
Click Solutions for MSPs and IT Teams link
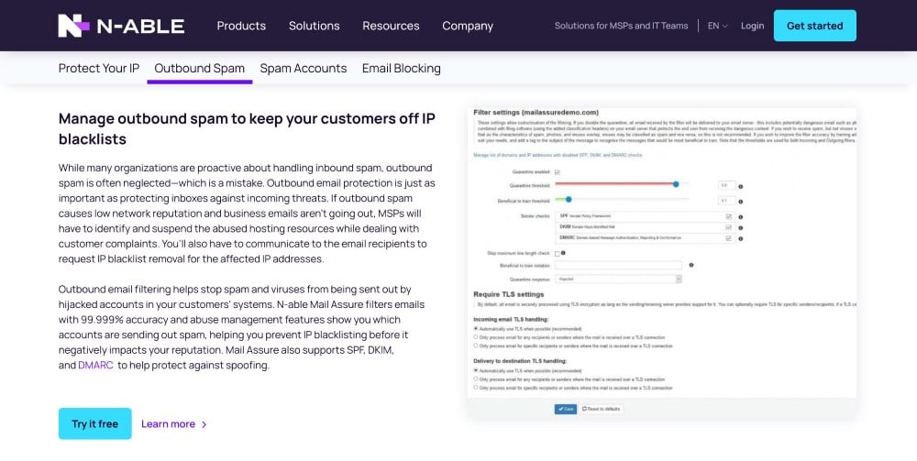tap(621, 26)
